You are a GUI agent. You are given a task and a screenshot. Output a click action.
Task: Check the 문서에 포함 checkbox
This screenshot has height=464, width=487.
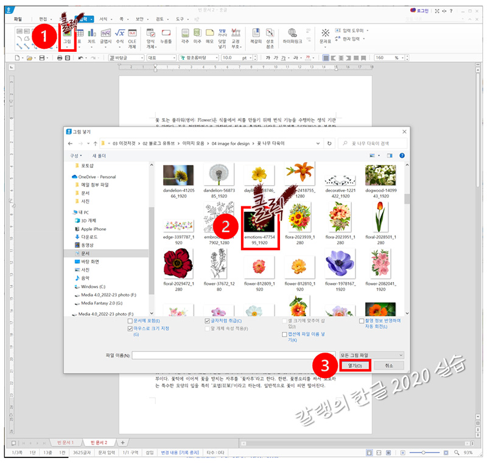tap(130, 321)
